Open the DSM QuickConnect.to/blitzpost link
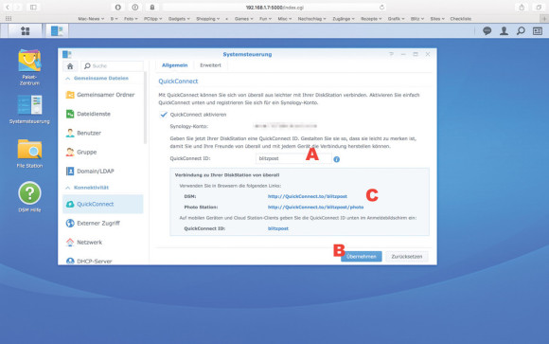549x344 pixels. [308, 196]
